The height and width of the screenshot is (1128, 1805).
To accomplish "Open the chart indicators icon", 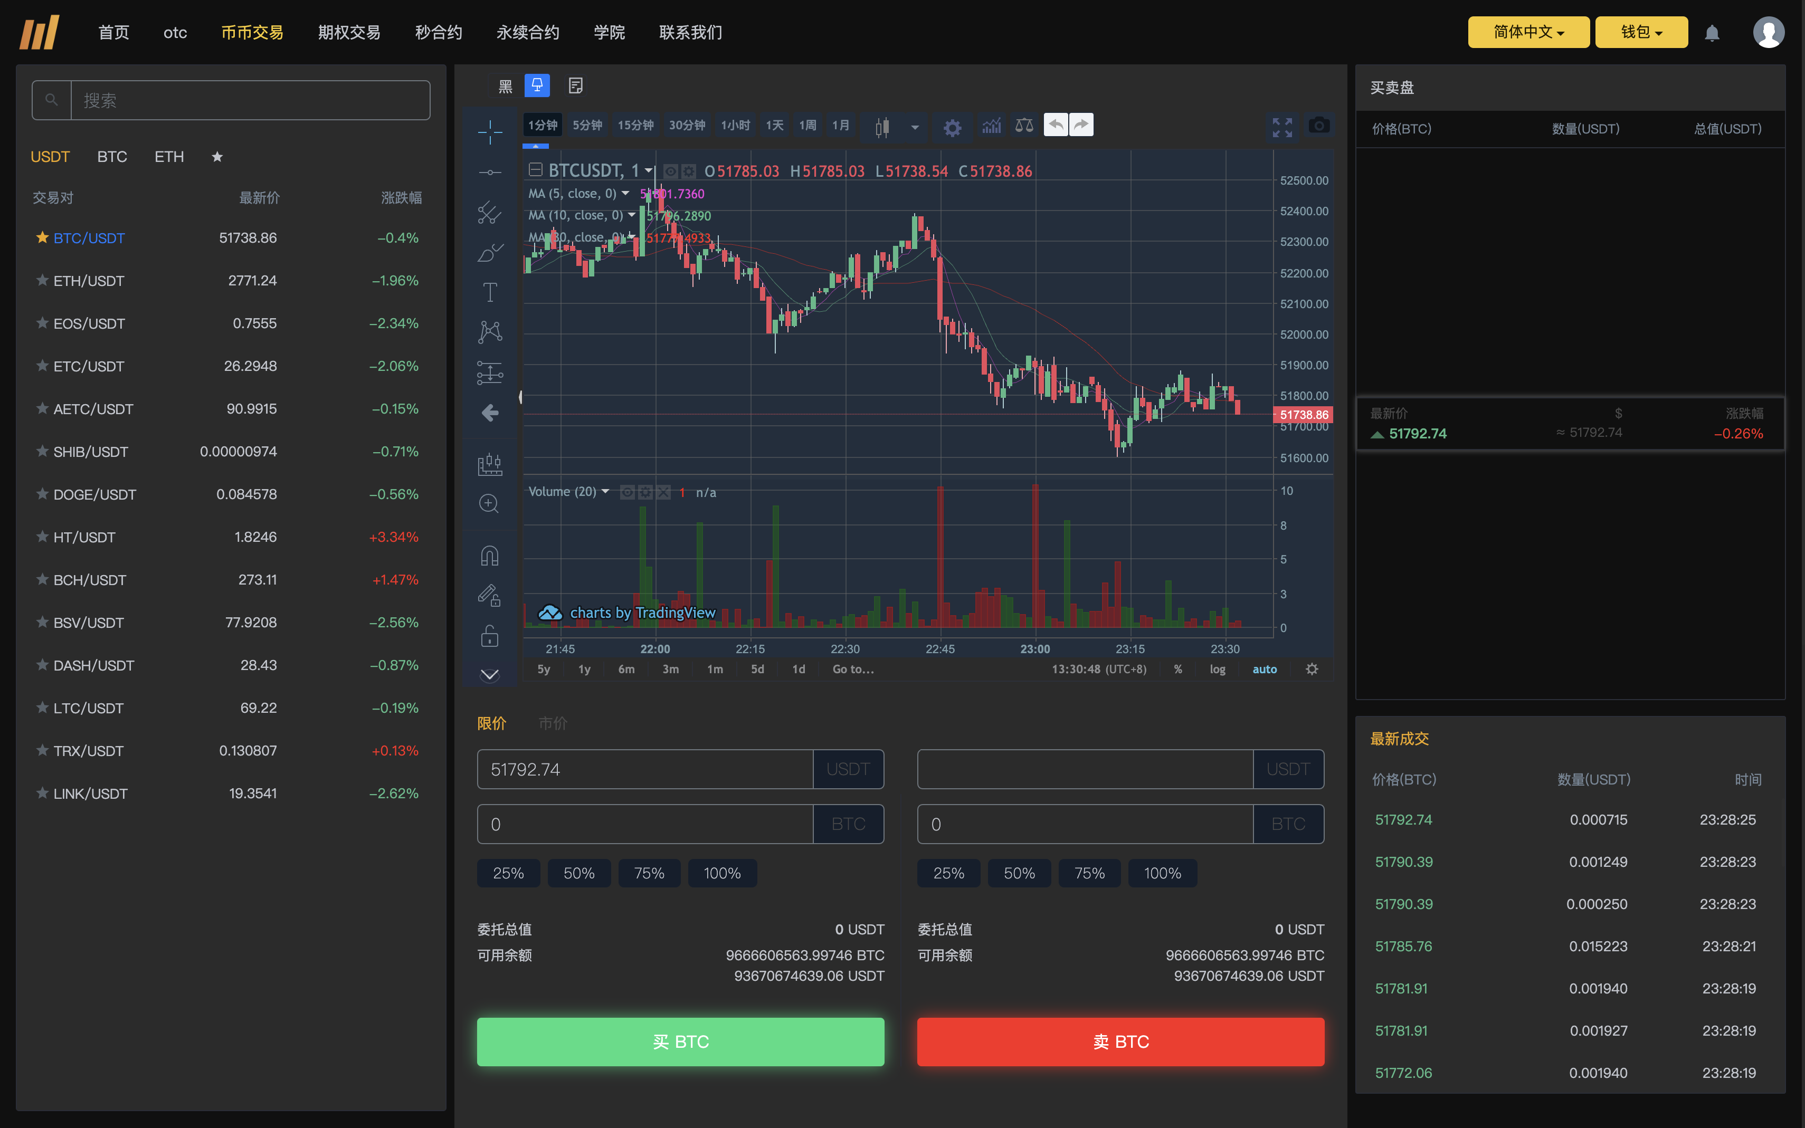I will point(991,126).
